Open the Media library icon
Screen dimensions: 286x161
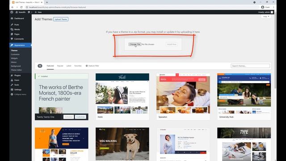coord(12,30)
